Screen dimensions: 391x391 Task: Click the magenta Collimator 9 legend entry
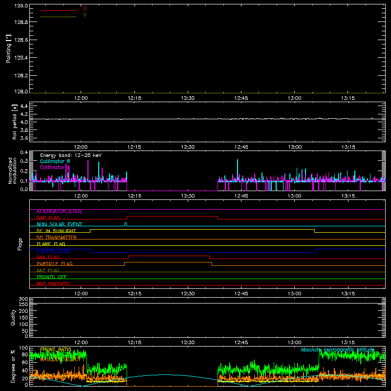[x=55, y=167]
